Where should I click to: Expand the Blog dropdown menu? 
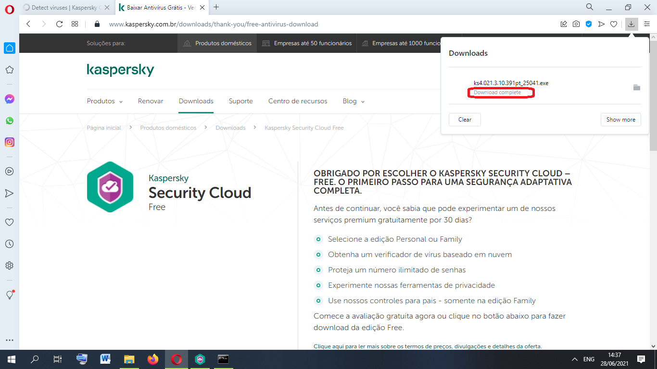point(354,101)
